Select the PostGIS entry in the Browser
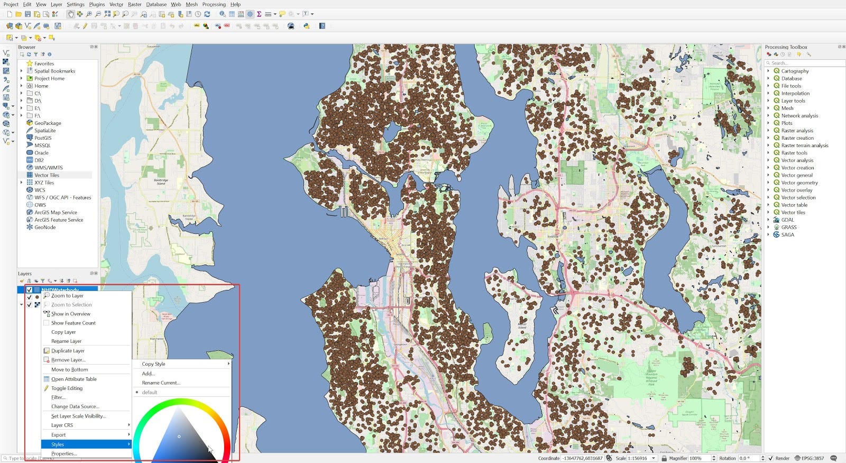Image resolution: width=846 pixels, height=463 pixels. click(43, 138)
